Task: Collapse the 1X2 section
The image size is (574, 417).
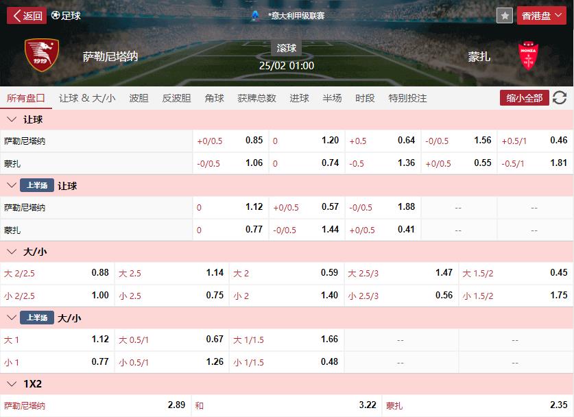Action: [11, 384]
